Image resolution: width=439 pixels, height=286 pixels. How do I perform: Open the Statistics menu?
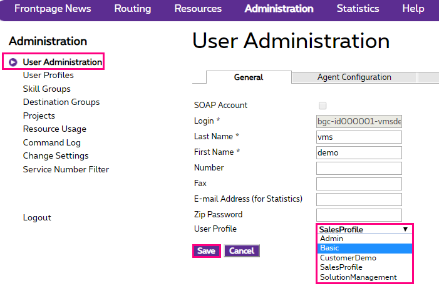pyautogui.click(x=358, y=9)
